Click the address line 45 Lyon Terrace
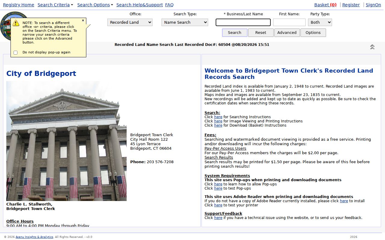The width and height of the screenshot is (385, 240). pyautogui.click(x=145, y=144)
